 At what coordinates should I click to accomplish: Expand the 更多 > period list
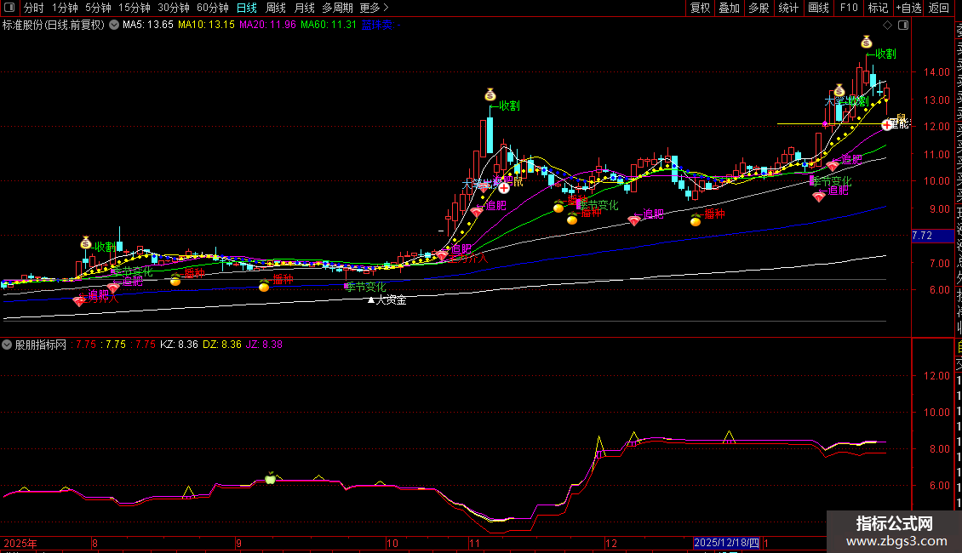374,8
